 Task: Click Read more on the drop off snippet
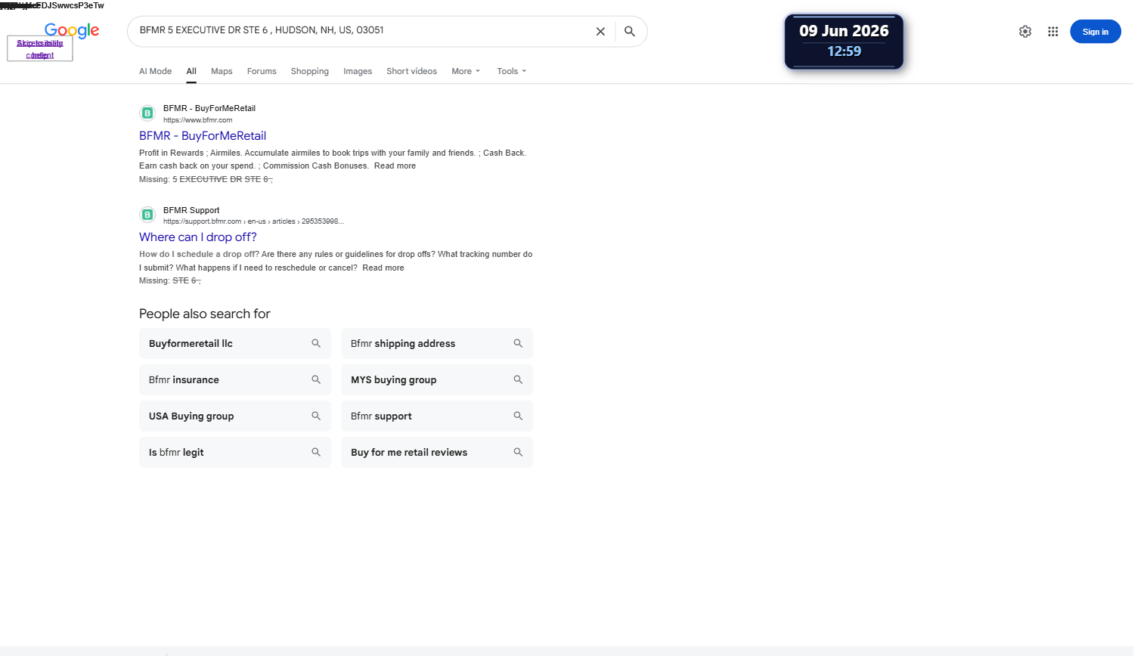tap(383, 268)
